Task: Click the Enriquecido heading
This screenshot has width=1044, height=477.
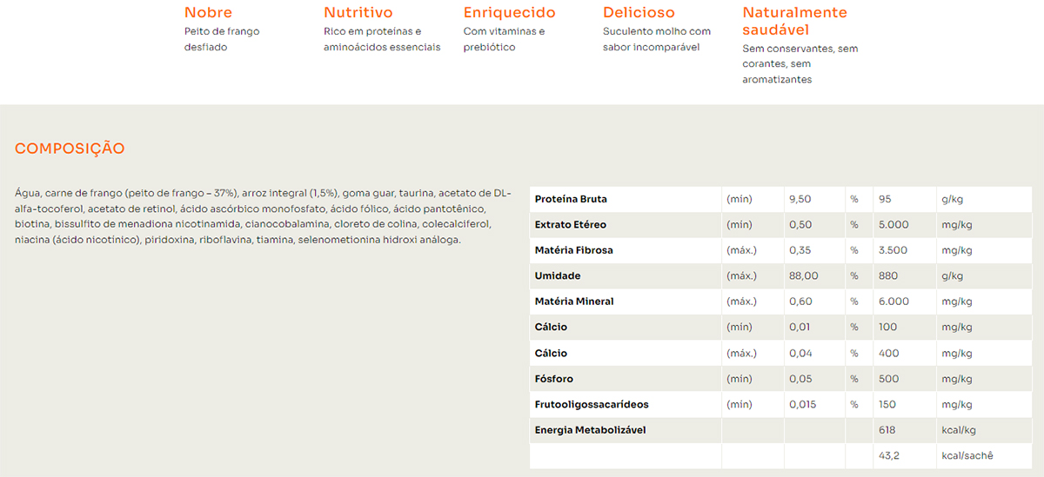Action: (x=509, y=13)
